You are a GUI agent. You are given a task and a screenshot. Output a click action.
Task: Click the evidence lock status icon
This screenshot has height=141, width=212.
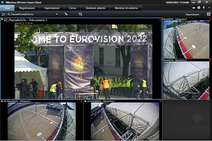(194, 8)
